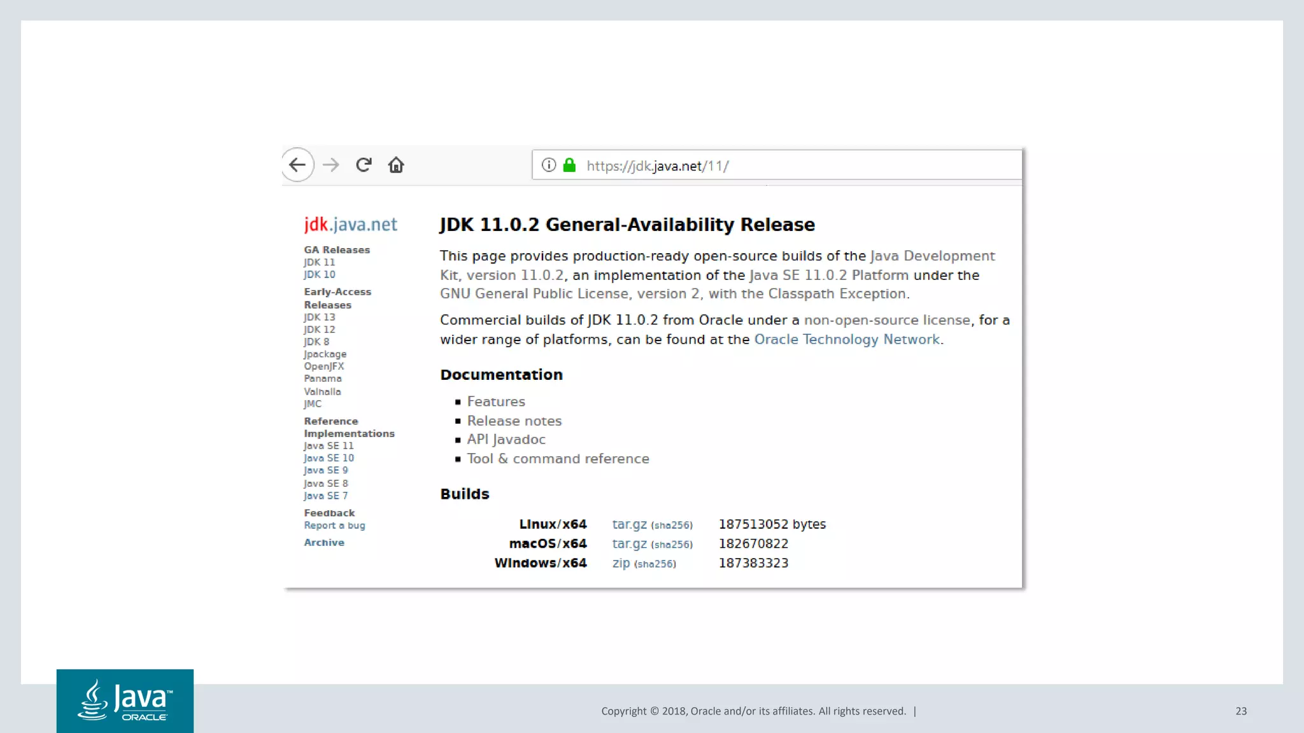Select the '182670822' size text
This screenshot has width=1304, height=733.
753,544
